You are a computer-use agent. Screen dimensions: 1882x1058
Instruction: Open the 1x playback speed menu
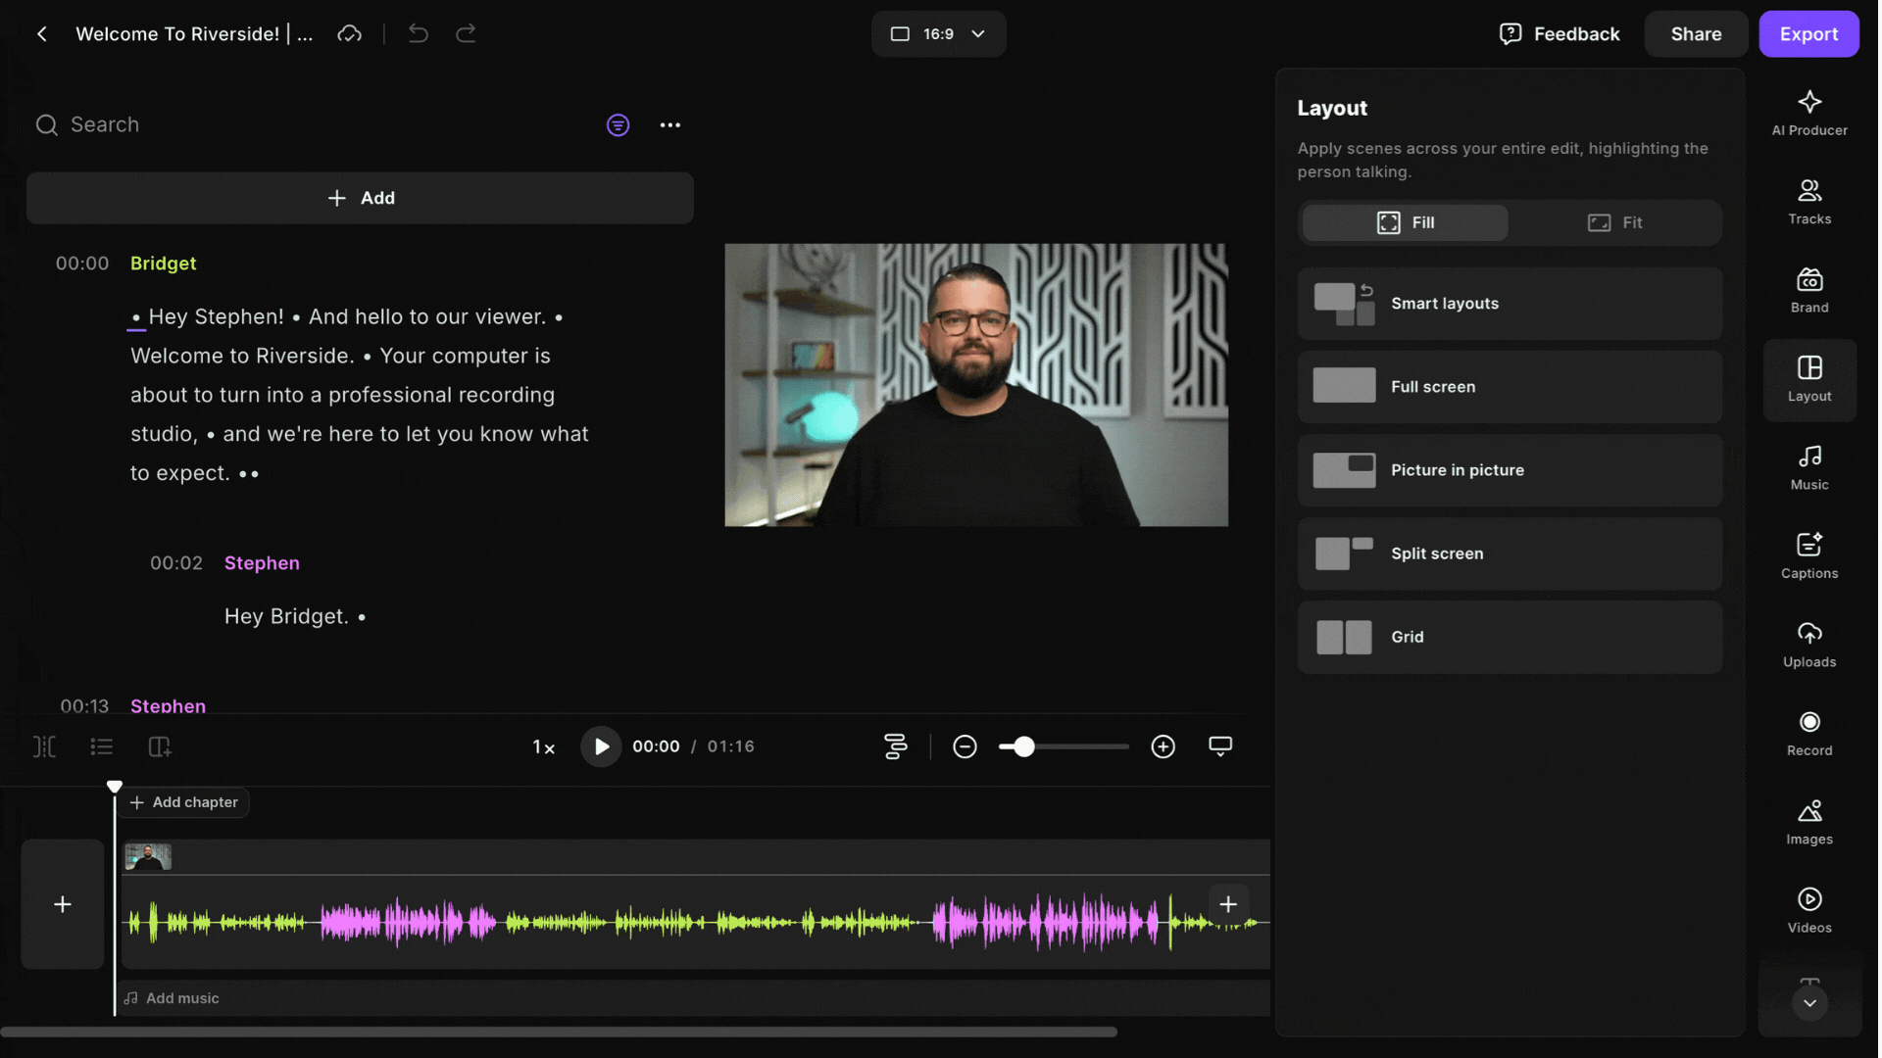point(543,746)
